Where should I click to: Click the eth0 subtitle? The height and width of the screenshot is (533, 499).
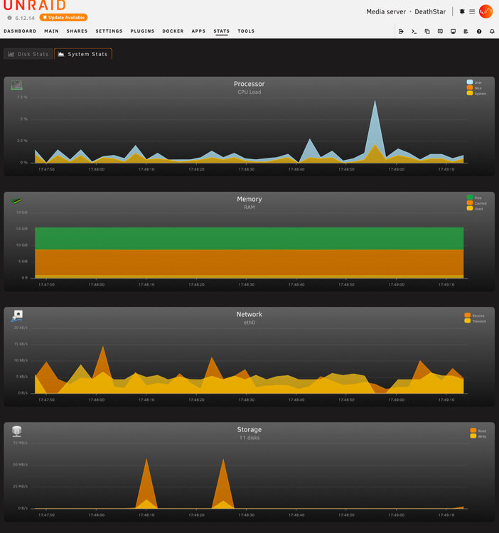[x=249, y=322]
